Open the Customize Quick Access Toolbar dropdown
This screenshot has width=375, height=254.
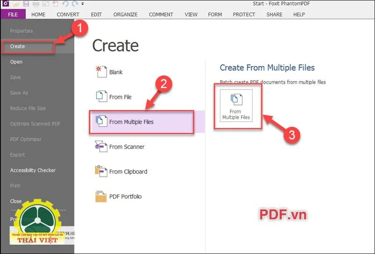(x=82, y=4)
